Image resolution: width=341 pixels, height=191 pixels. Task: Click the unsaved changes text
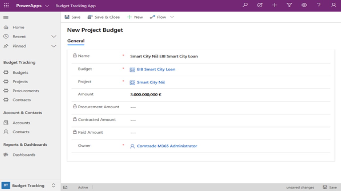[x=300, y=187]
